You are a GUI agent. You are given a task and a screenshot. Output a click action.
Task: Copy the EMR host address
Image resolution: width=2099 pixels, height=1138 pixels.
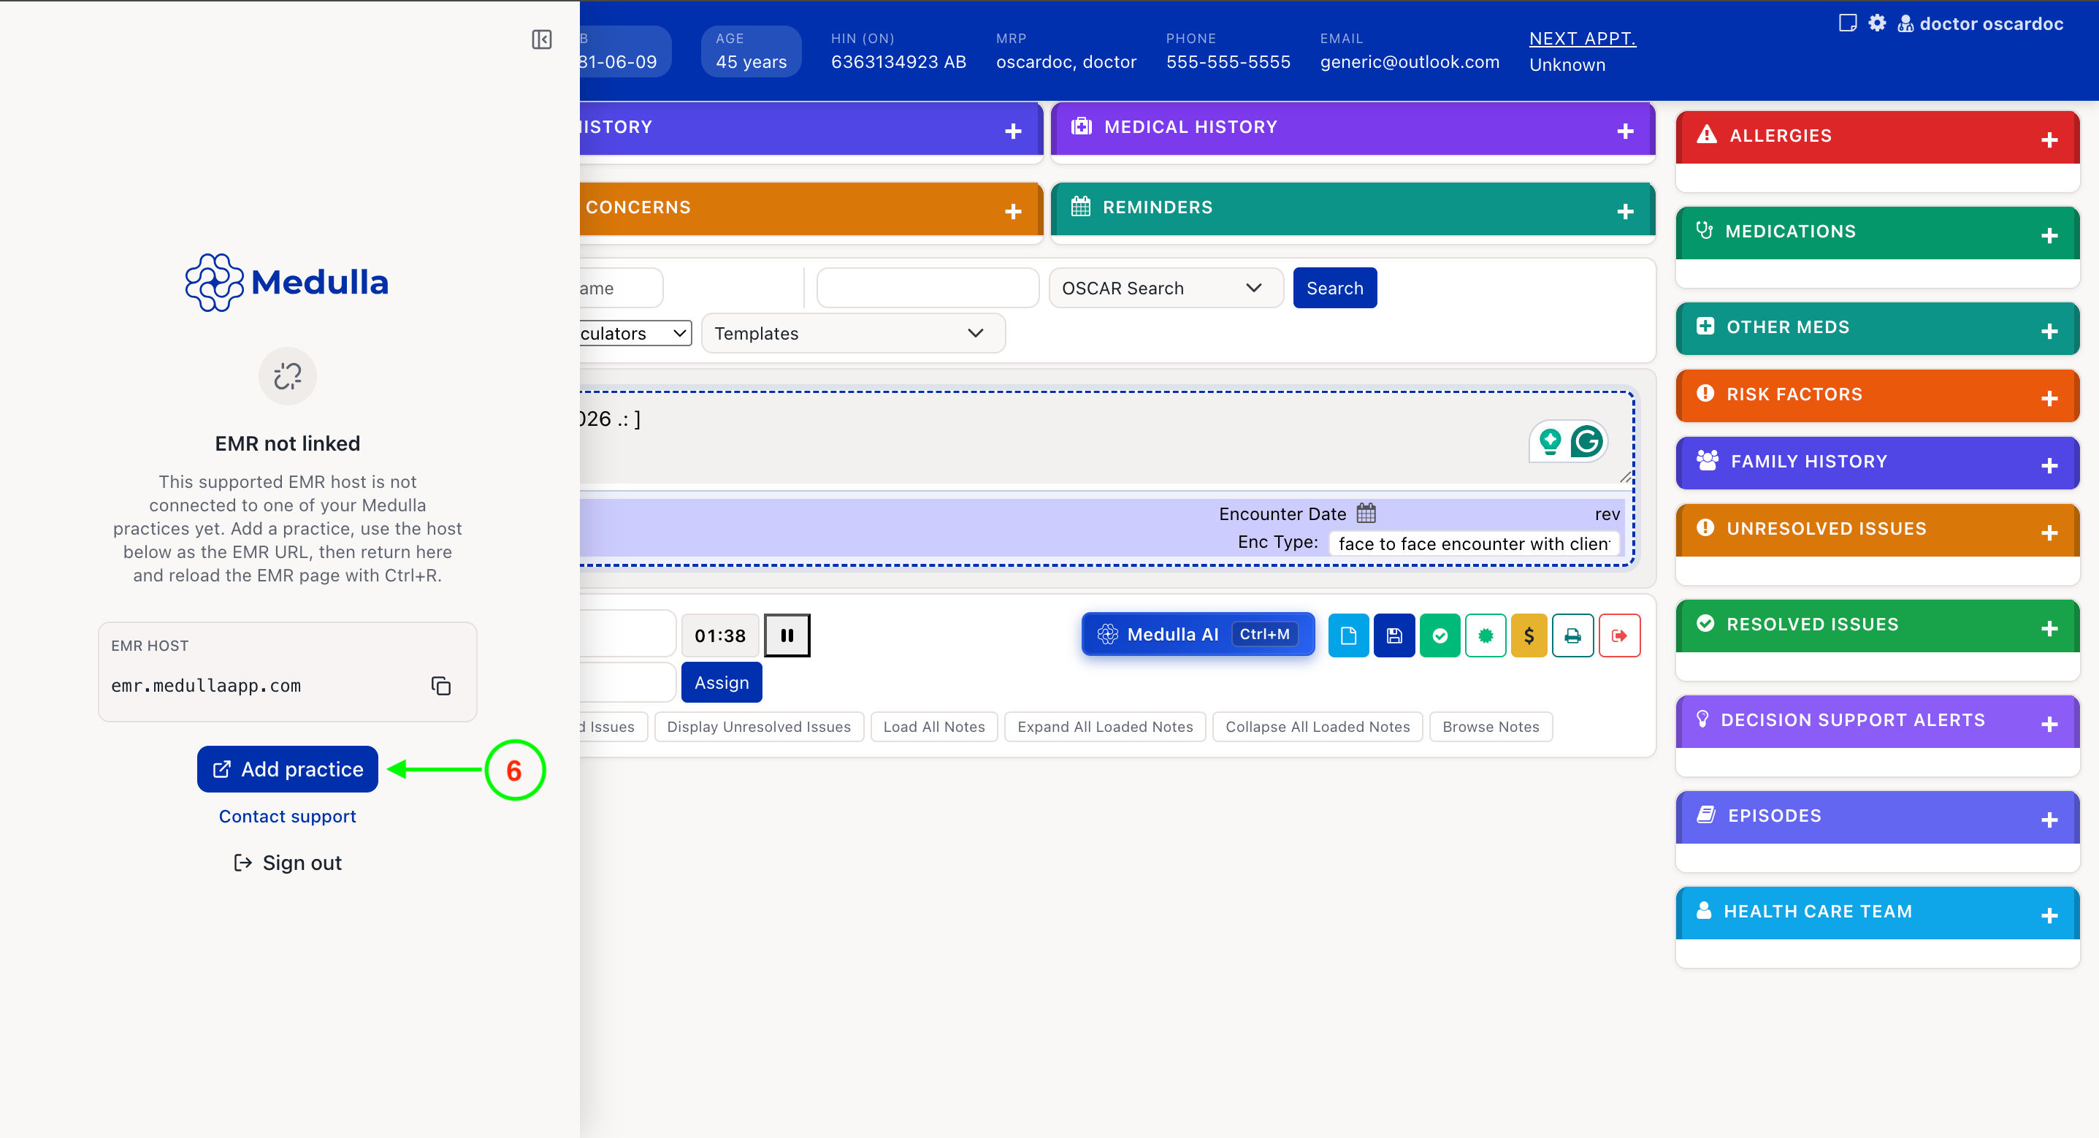[441, 686]
